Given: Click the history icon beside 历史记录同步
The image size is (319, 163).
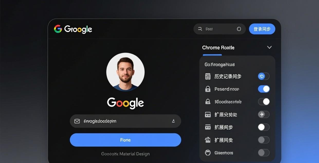Looking at the screenshot, I should pos(208,76).
